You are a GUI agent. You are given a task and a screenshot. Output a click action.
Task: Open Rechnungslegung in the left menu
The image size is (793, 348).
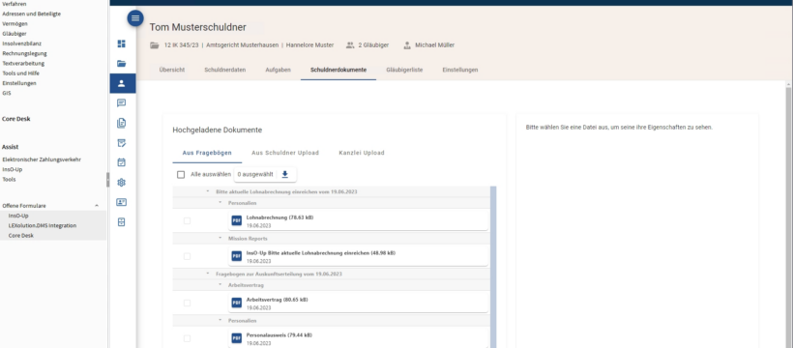pos(24,53)
